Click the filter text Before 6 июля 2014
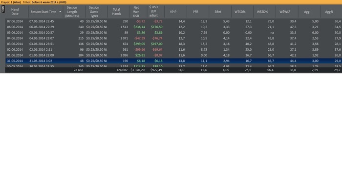This screenshot has width=342, height=177. (49, 2)
